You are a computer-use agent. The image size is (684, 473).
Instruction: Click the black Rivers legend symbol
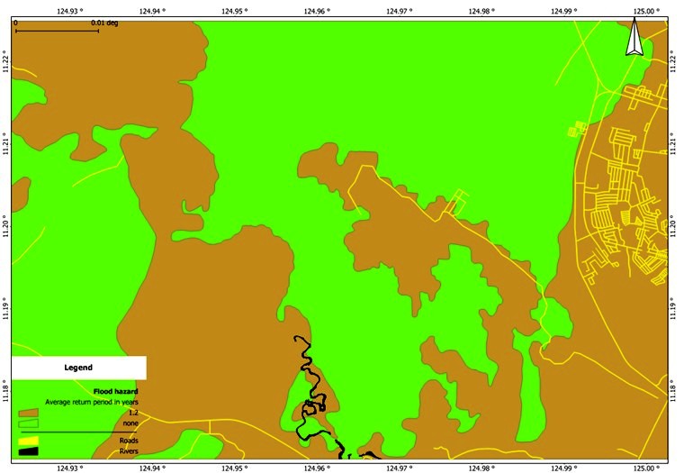[30, 451]
